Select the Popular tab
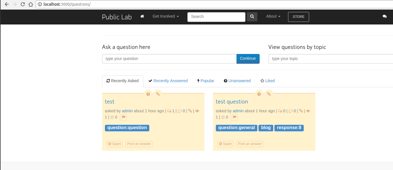Screen dimensions: 393x170 tap(206, 81)
